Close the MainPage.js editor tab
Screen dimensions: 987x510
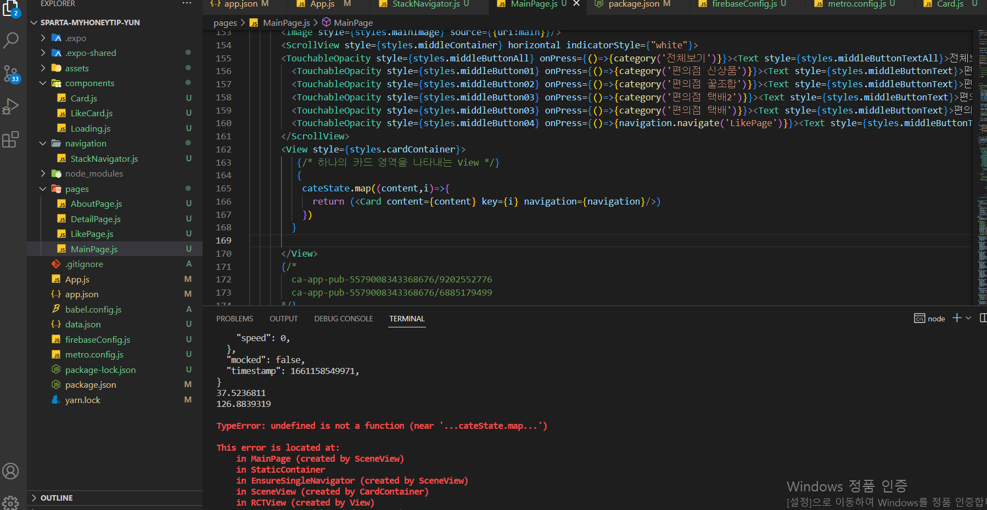tap(576, 4)
